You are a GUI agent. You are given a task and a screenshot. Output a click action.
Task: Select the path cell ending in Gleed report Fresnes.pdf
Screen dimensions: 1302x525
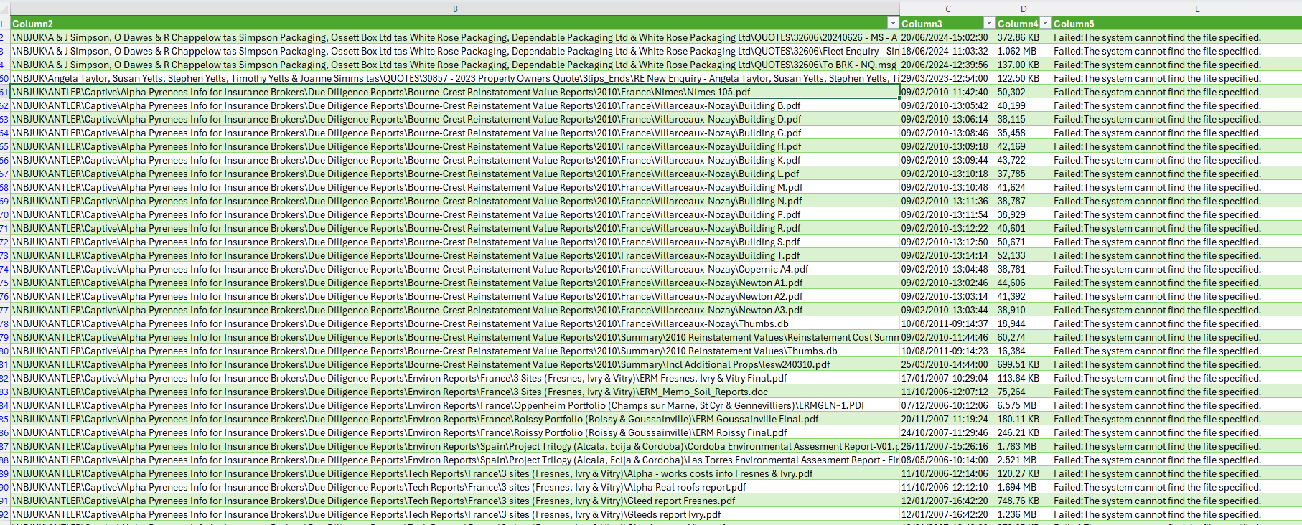455,501
